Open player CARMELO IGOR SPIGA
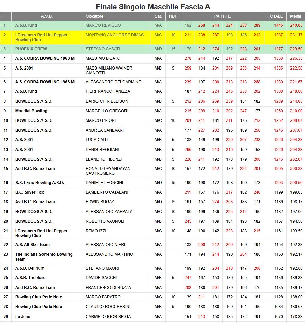This screenshot has height=323, width=305. 108,317
